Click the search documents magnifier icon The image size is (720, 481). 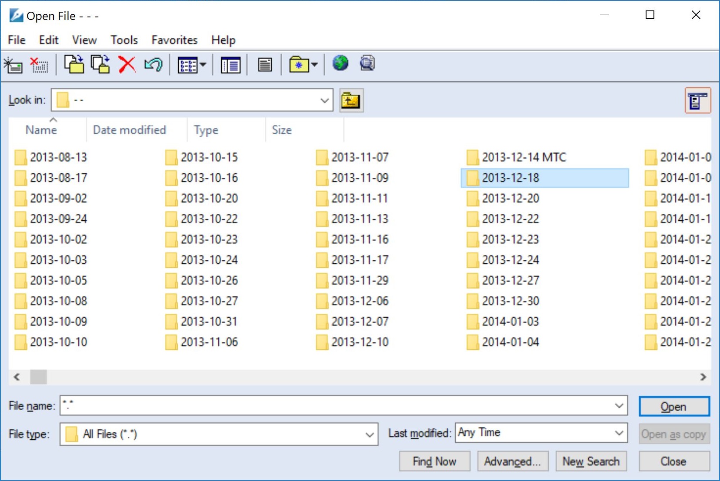click(367, 63)
